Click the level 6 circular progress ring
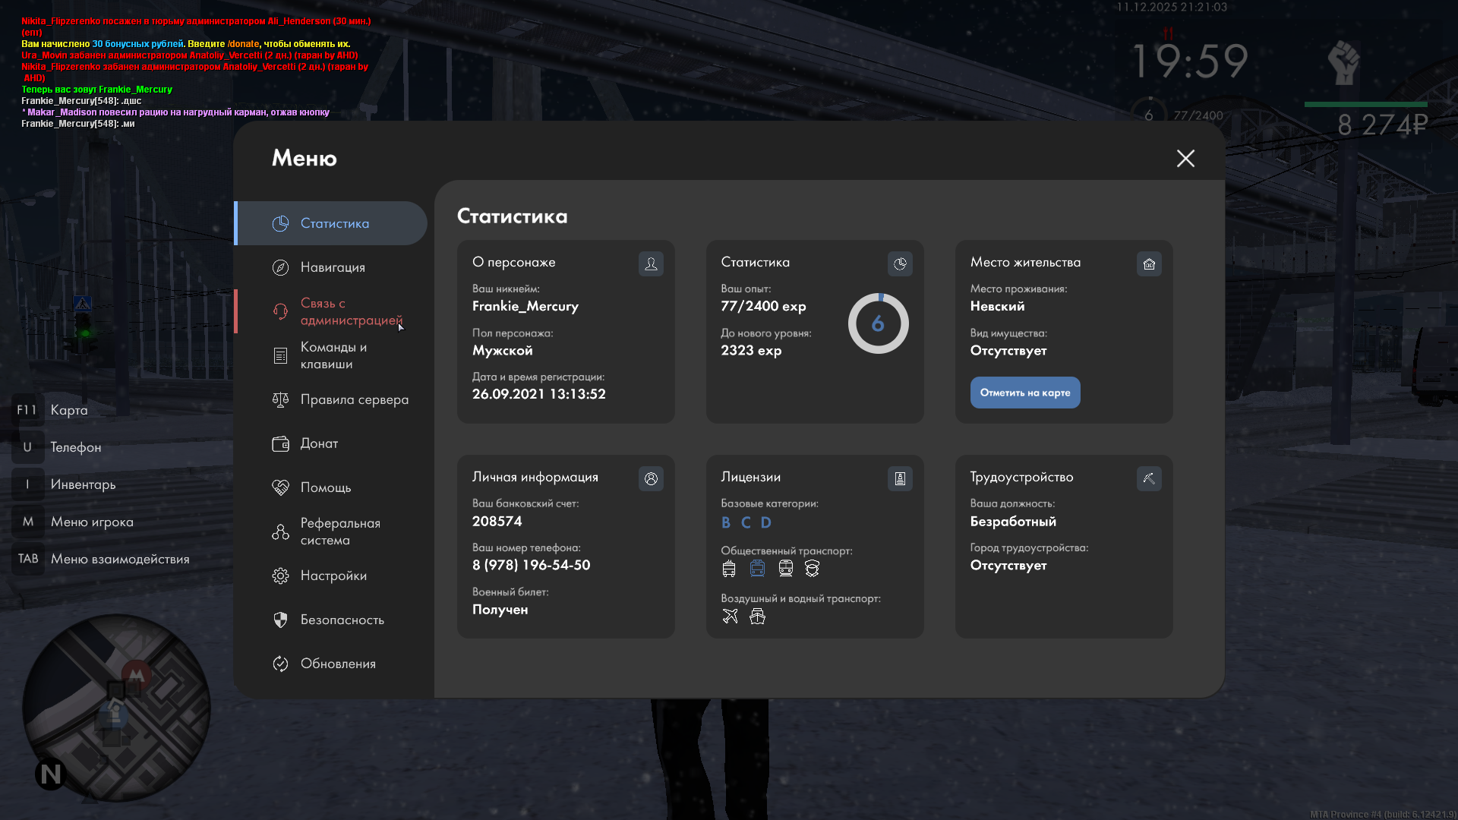1458x820 pixels. coord(878,323)
